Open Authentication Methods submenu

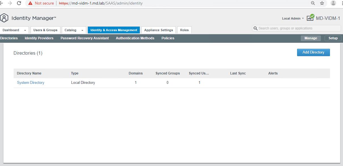point(135,38)
